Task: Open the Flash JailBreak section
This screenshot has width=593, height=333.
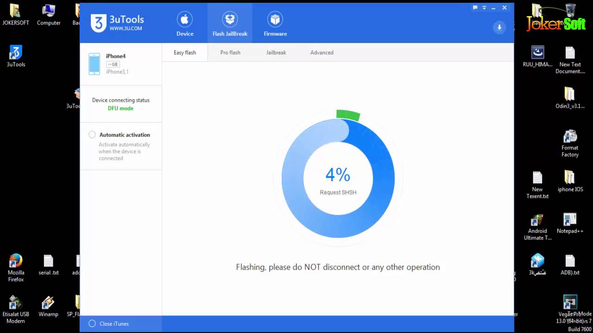Action: point(230,24)
